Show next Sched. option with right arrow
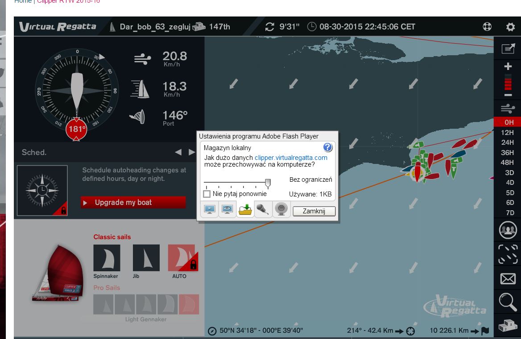This screenshot has height=339, width=521. point(192,152)
